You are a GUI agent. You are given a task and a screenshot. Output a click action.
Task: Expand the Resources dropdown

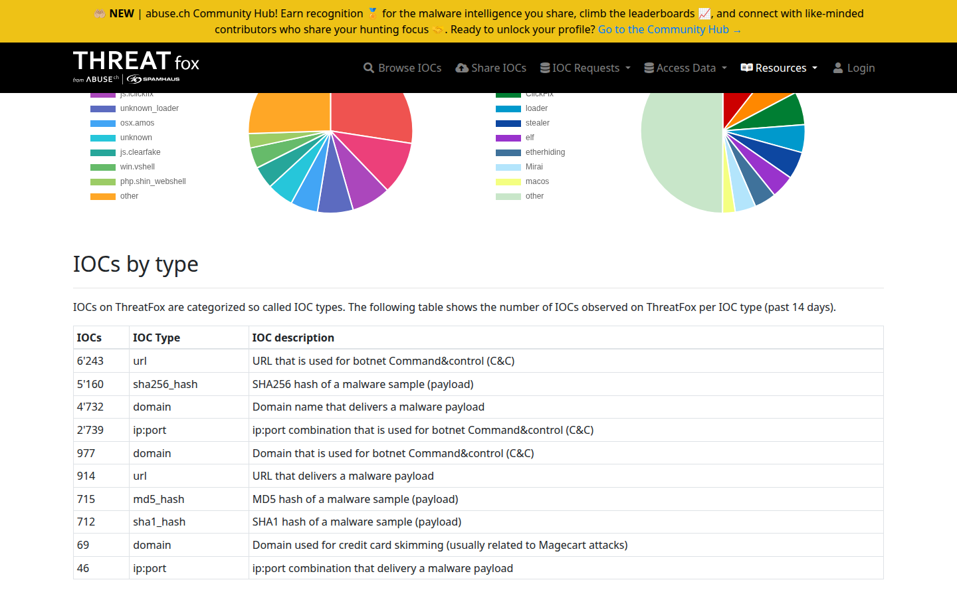(x=779, y=68)
